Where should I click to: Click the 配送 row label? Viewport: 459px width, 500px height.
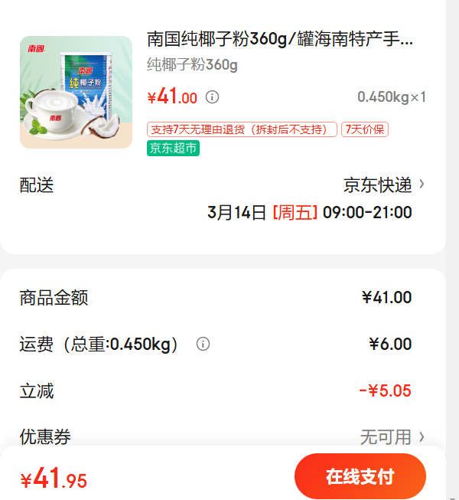coord(37,185)
